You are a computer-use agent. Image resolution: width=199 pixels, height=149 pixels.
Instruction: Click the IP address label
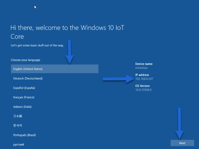(142, 75)
